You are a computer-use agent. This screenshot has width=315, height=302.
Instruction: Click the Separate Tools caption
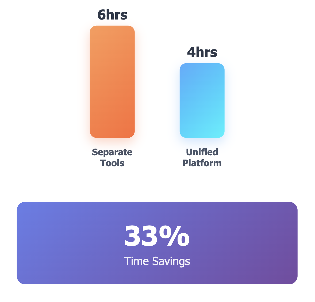pyautogui.click(x=112, y=158)
